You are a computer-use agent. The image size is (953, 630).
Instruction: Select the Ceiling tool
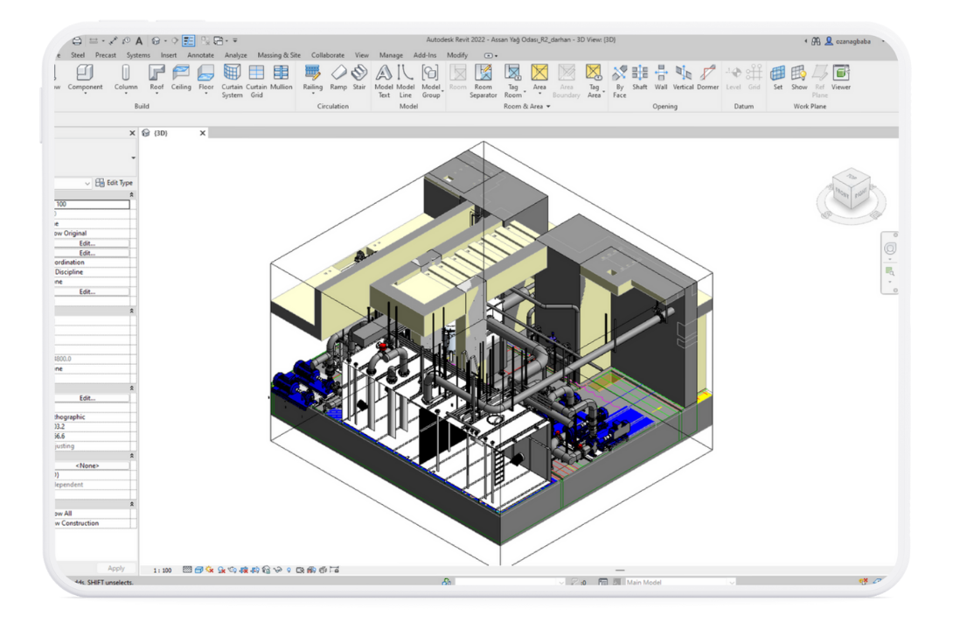coord(181,77)
